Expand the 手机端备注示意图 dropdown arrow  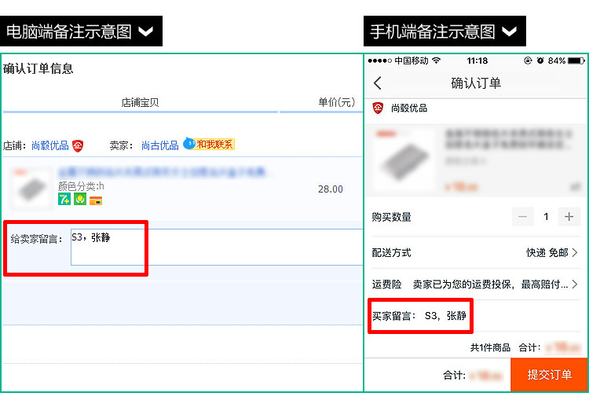(510, 31)
